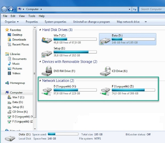Screen dimensions: 165x143
Task: Open the Organize dropdown menu
Action: [12, 22]
